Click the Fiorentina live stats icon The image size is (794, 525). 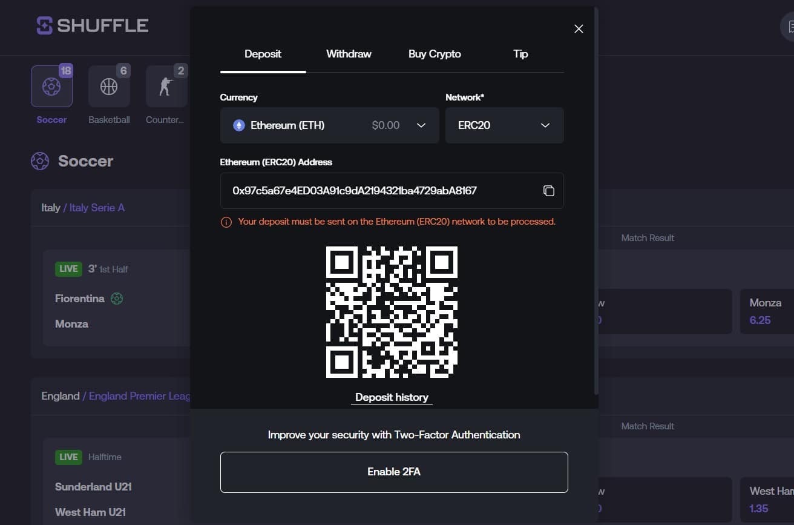point(117,299)
